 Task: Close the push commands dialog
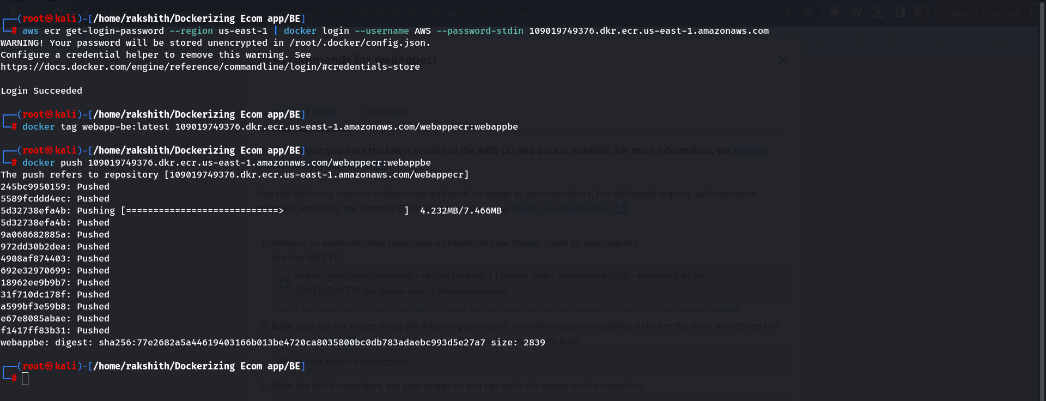783,60
